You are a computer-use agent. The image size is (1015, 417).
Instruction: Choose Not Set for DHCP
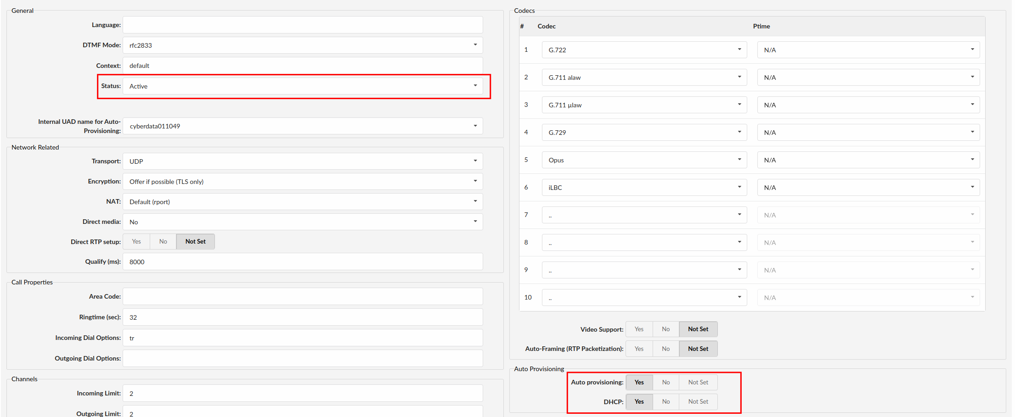(698, 402)
